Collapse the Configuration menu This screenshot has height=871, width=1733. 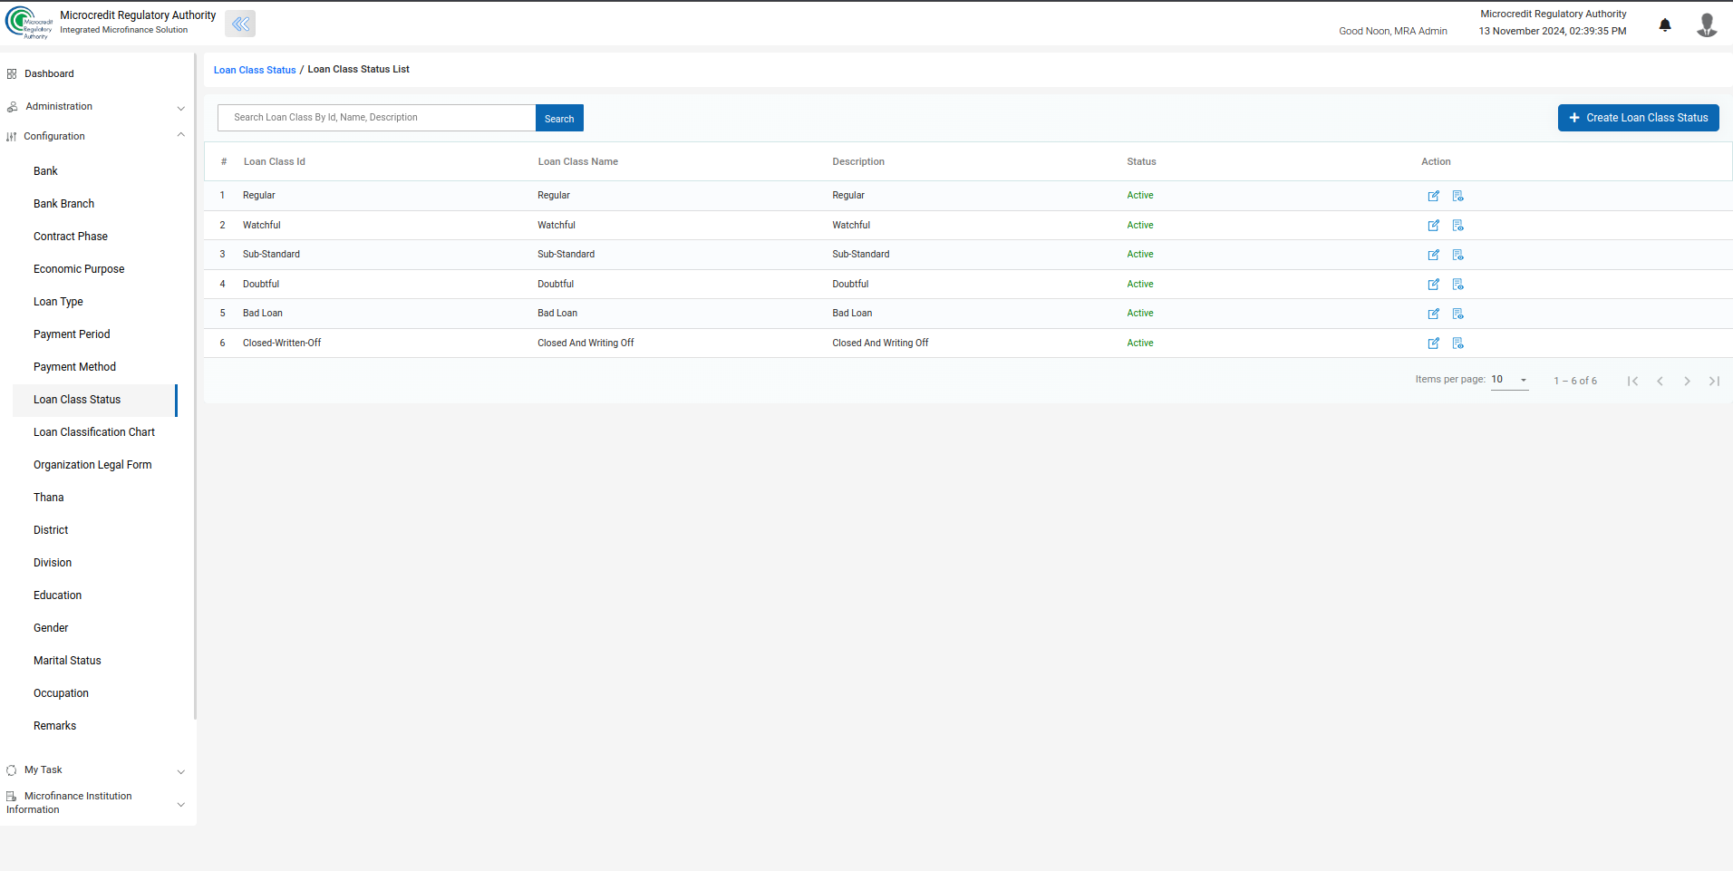point(96,136)
